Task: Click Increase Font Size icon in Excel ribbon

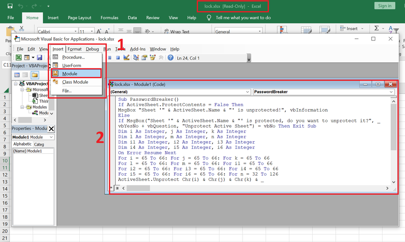Action: click(99, 31)
